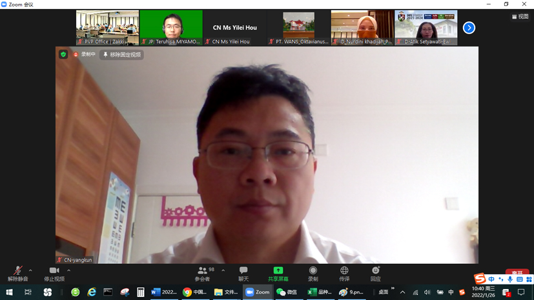The height and width of the screenshot is (300, 534).
Task: Select the PVP Office participant thumbnail
Action: [x=107, y=28]
